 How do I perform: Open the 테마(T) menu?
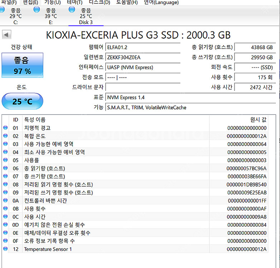pyautogui.click(x=74, y=2)
